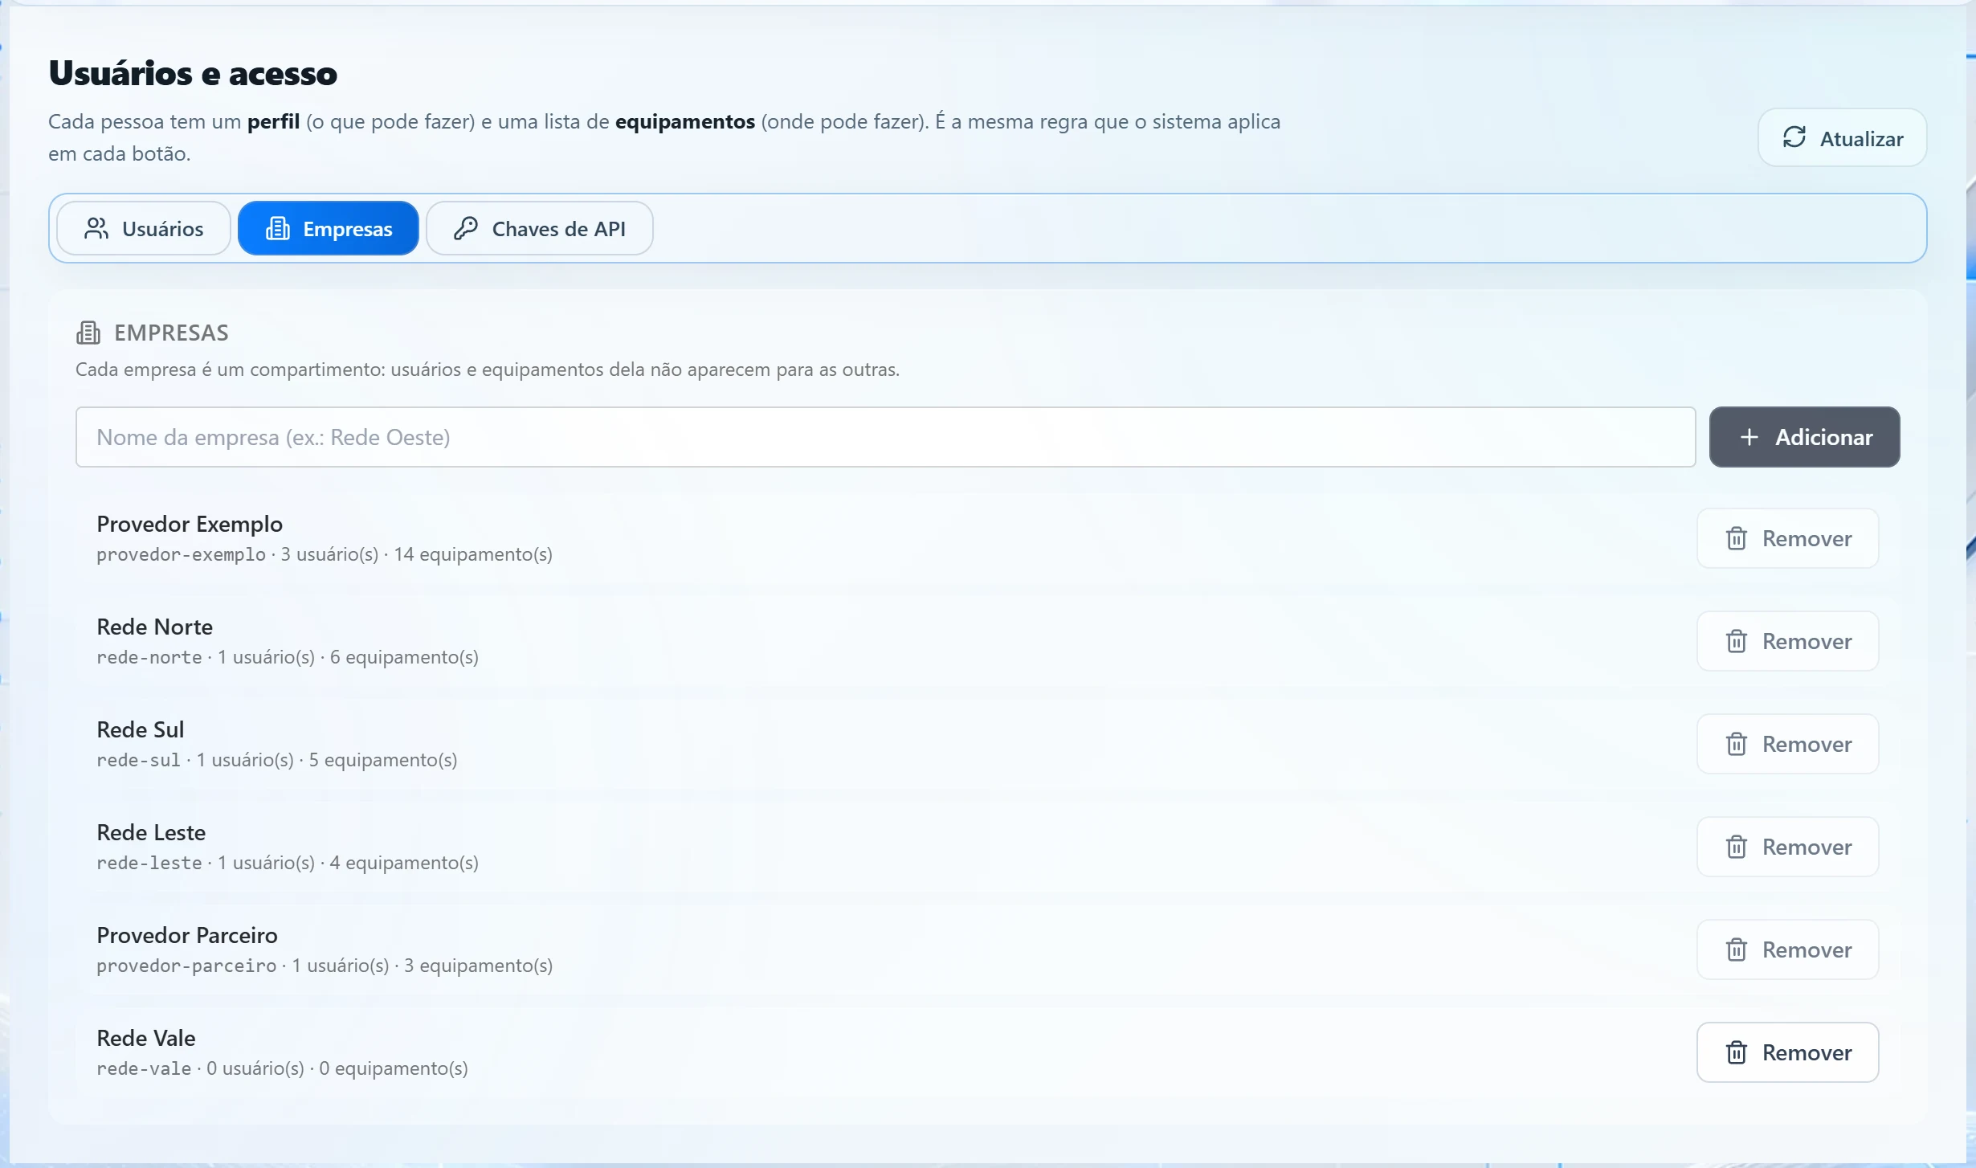
Task: Remove the Rede Sul company
Action: (1787, 744)
